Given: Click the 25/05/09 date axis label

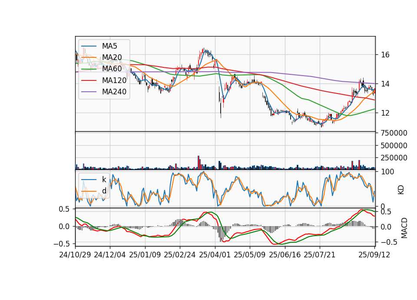Looking at the screenshot, I should tap(249, 255).
